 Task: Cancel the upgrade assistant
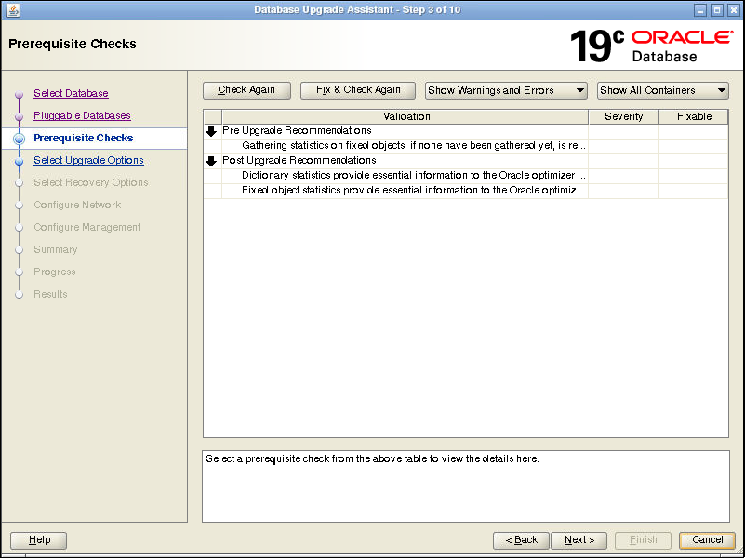707,540
